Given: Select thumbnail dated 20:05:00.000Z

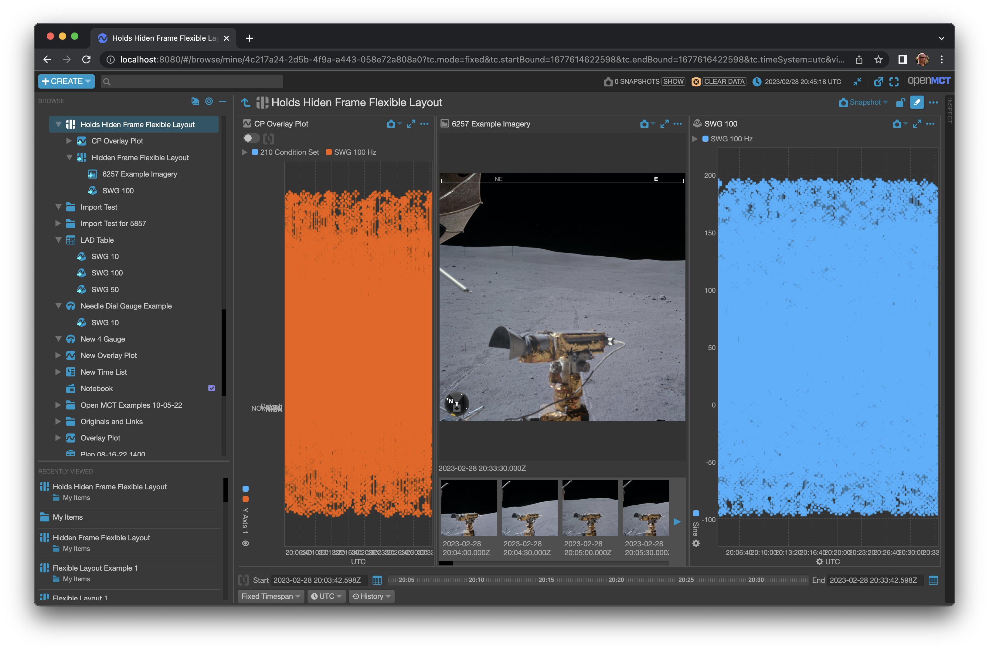Looking at the screenshot, I should click(590, 509).
